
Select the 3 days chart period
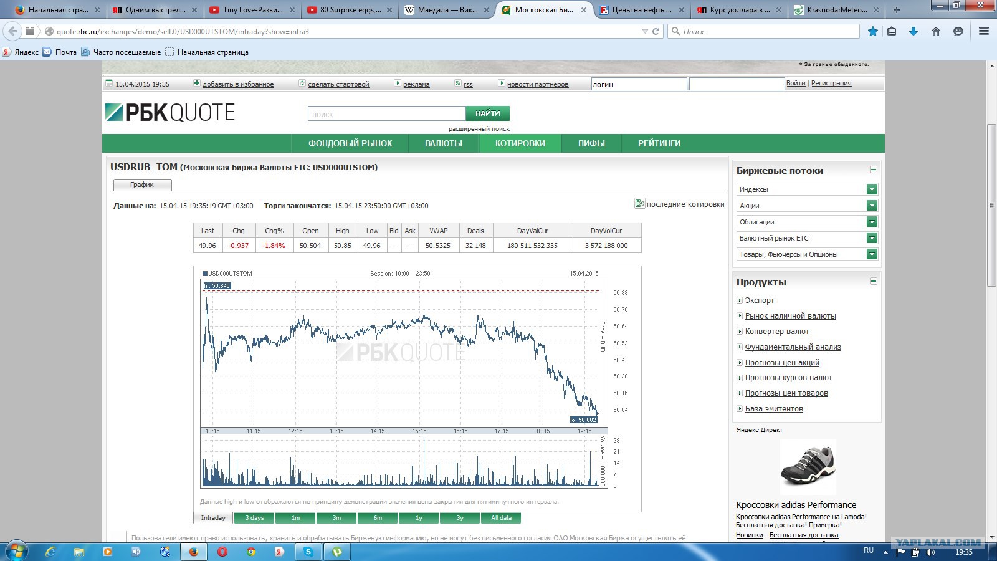(x=254, y=518)
